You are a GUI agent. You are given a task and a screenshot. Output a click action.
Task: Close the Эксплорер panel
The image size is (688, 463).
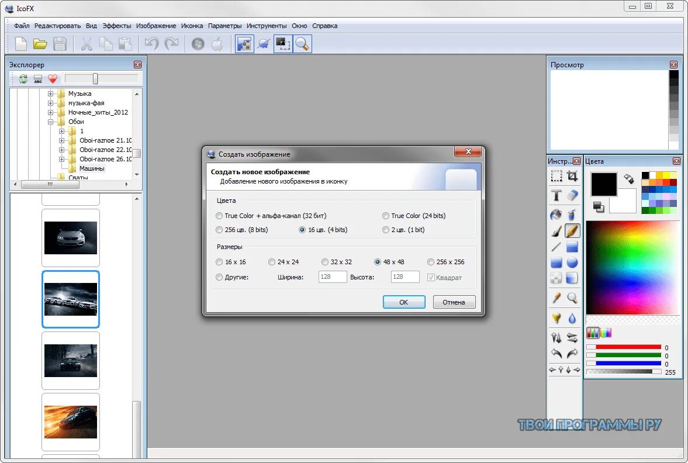pos(137,64)
